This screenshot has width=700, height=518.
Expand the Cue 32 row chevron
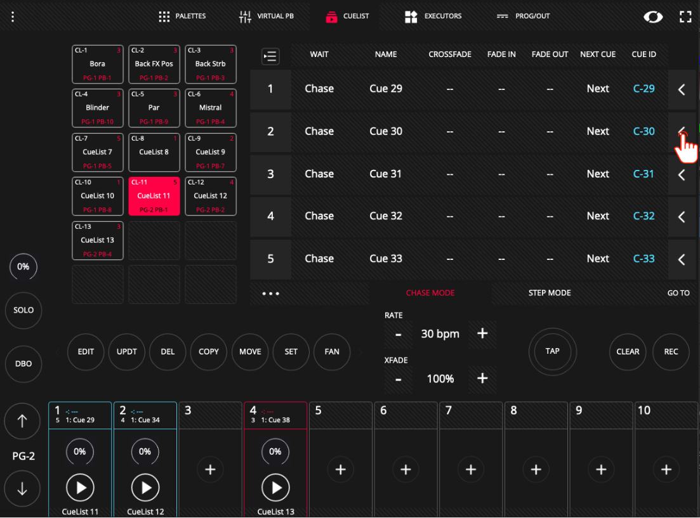pos(682,217)
